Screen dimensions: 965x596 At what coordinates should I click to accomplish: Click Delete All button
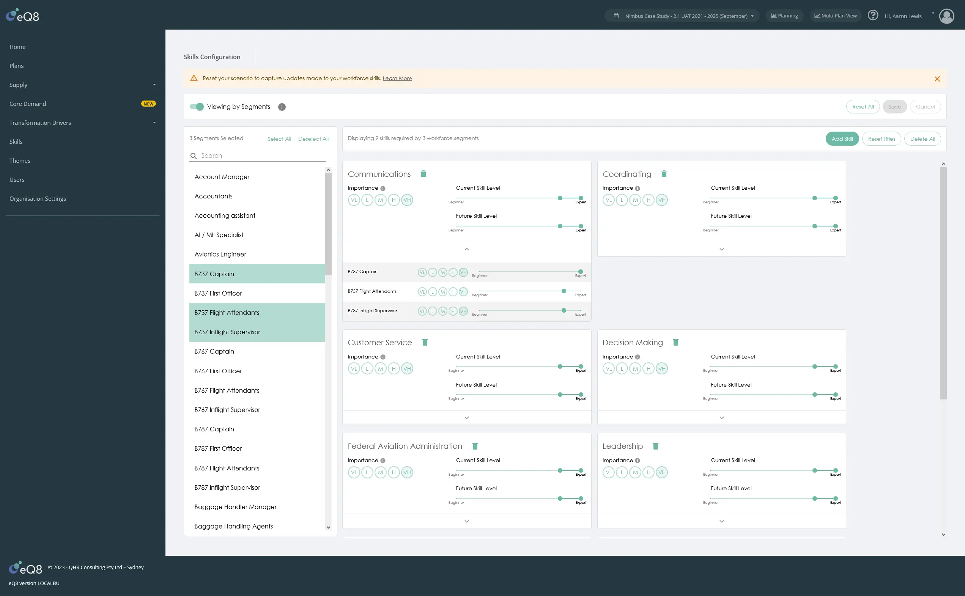922,139
